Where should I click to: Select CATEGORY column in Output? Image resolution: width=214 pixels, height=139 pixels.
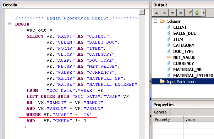point(184,45)
